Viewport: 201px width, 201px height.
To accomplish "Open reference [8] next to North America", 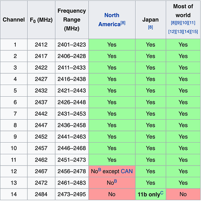I will pos(123,23).
